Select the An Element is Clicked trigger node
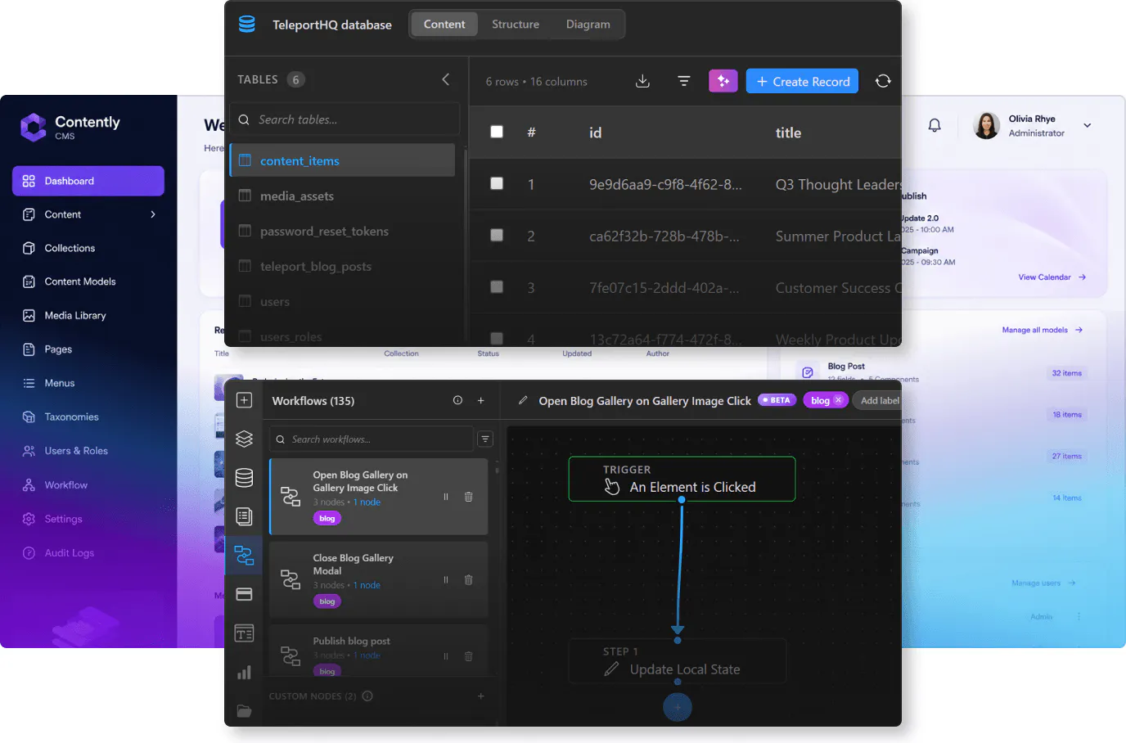This screenshot has height=743, width=1126. (682, 479)
